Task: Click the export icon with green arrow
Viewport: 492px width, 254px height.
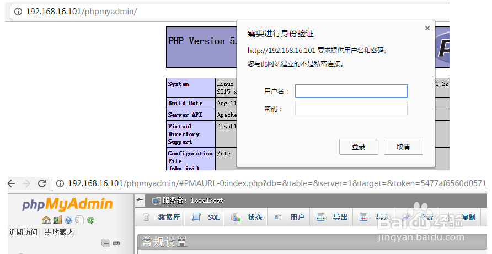Action: (320, 217)
